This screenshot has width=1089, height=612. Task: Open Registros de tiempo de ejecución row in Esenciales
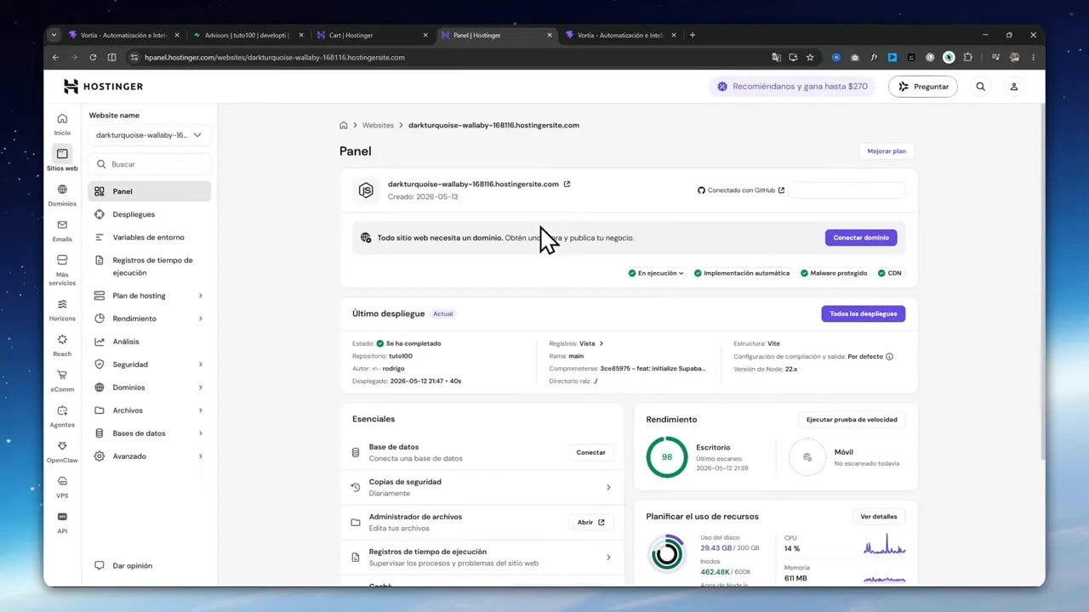pos(482,557)
